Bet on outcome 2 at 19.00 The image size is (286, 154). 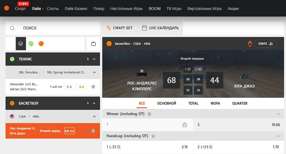(239, 125)
